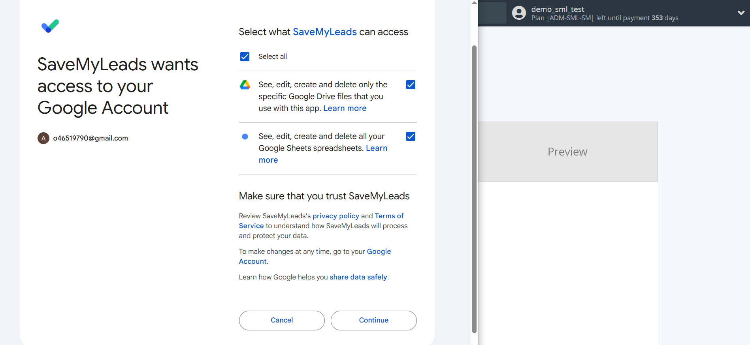The height and width of the screenshot is (345, 750).
Task: Open the Terms of Service link
Action: pyautogui.click(x=389, y=216)
